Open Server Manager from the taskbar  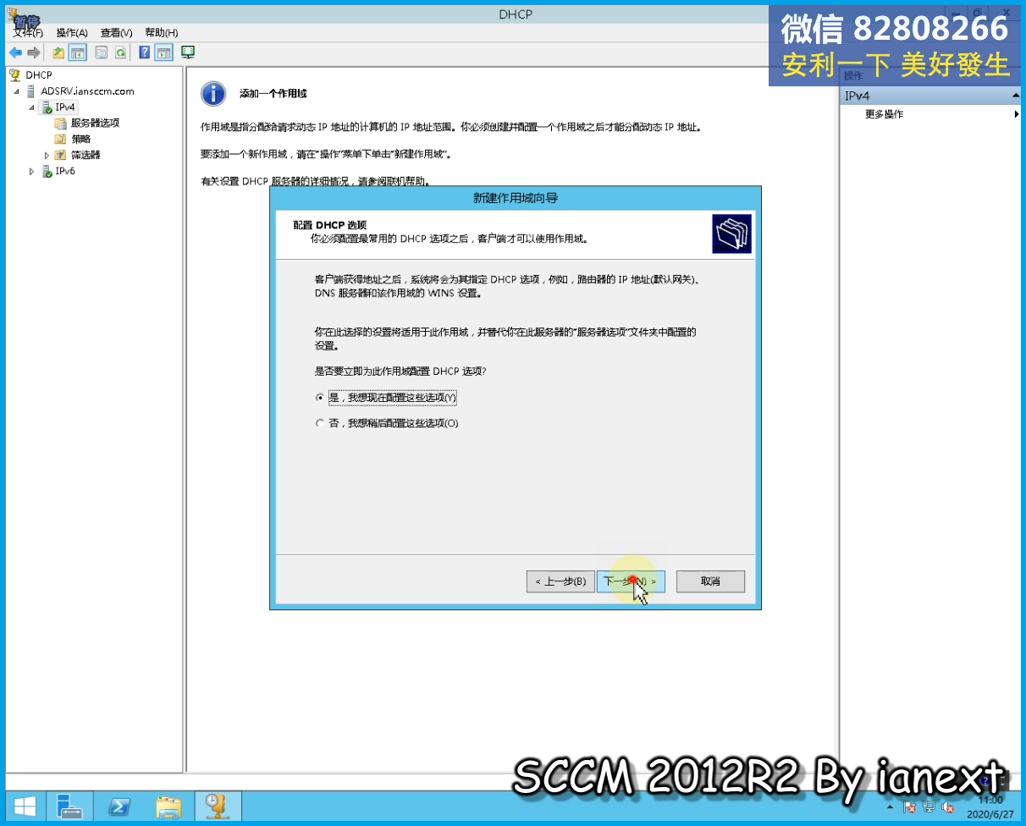[x=69, y=807]
